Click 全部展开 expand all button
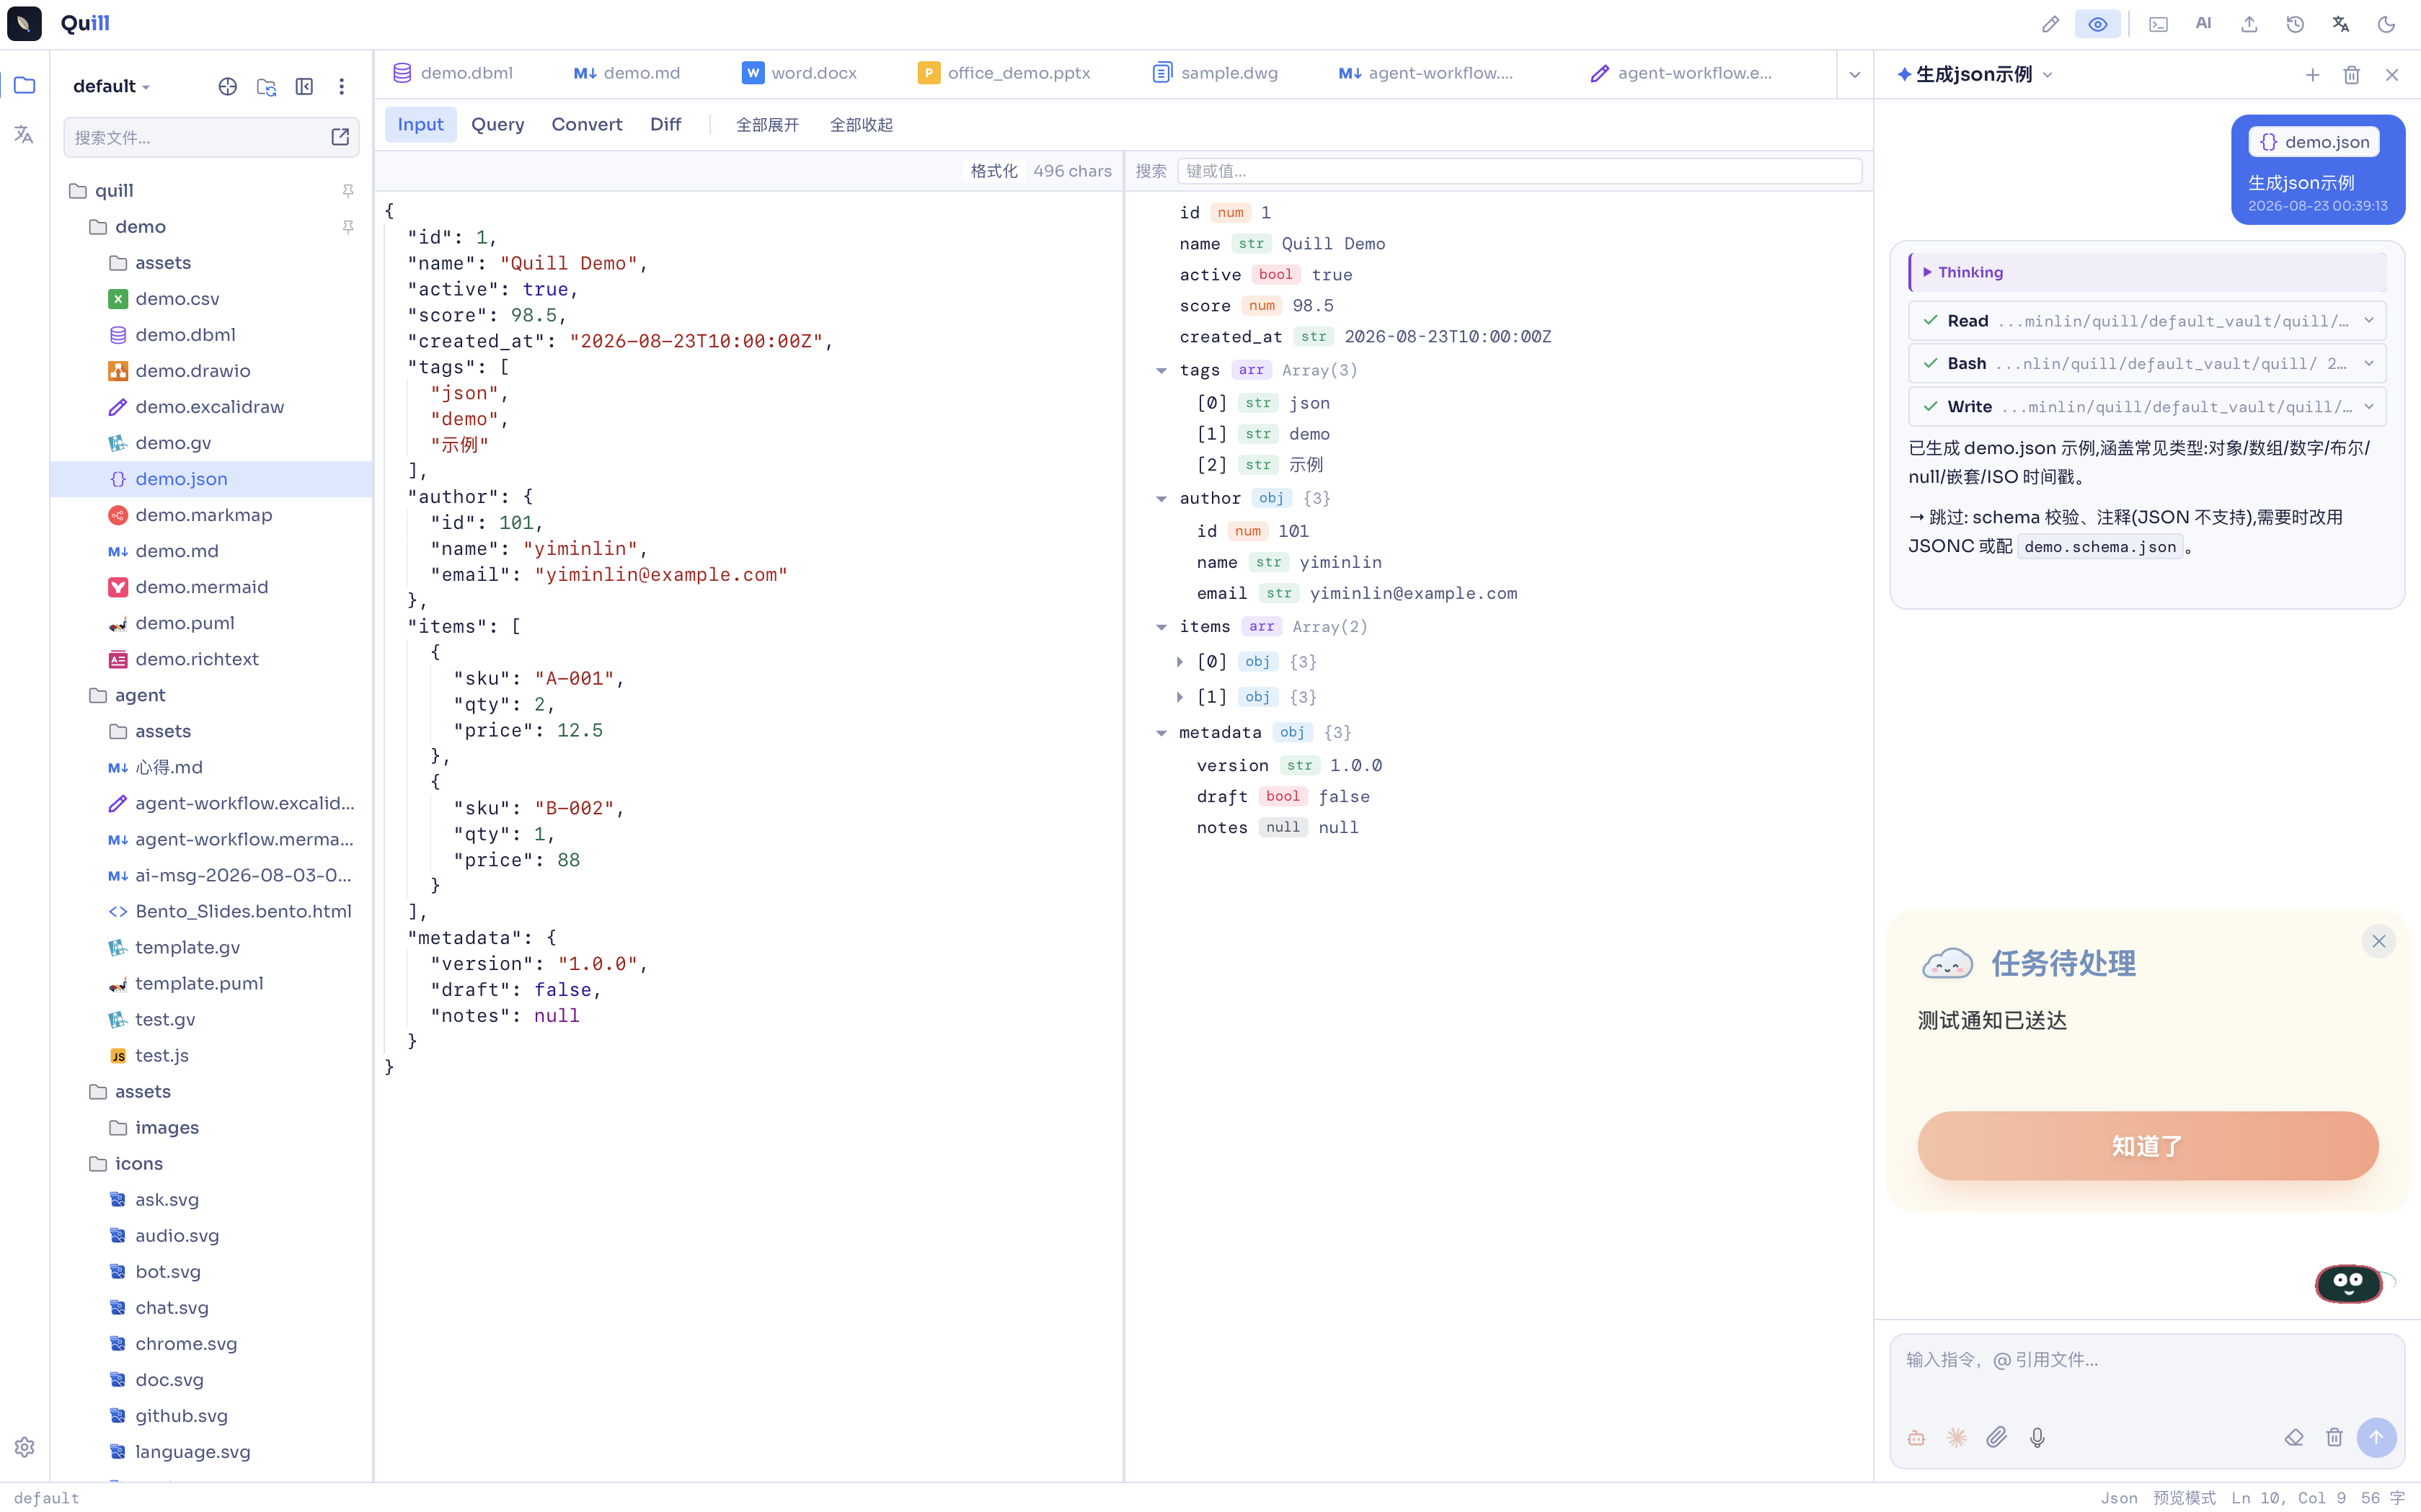The image size is (2421, 1512). (x=767, y=125)
